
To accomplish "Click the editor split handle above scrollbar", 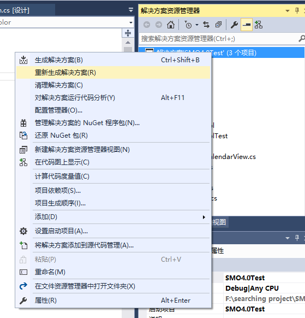I will 128,33.
